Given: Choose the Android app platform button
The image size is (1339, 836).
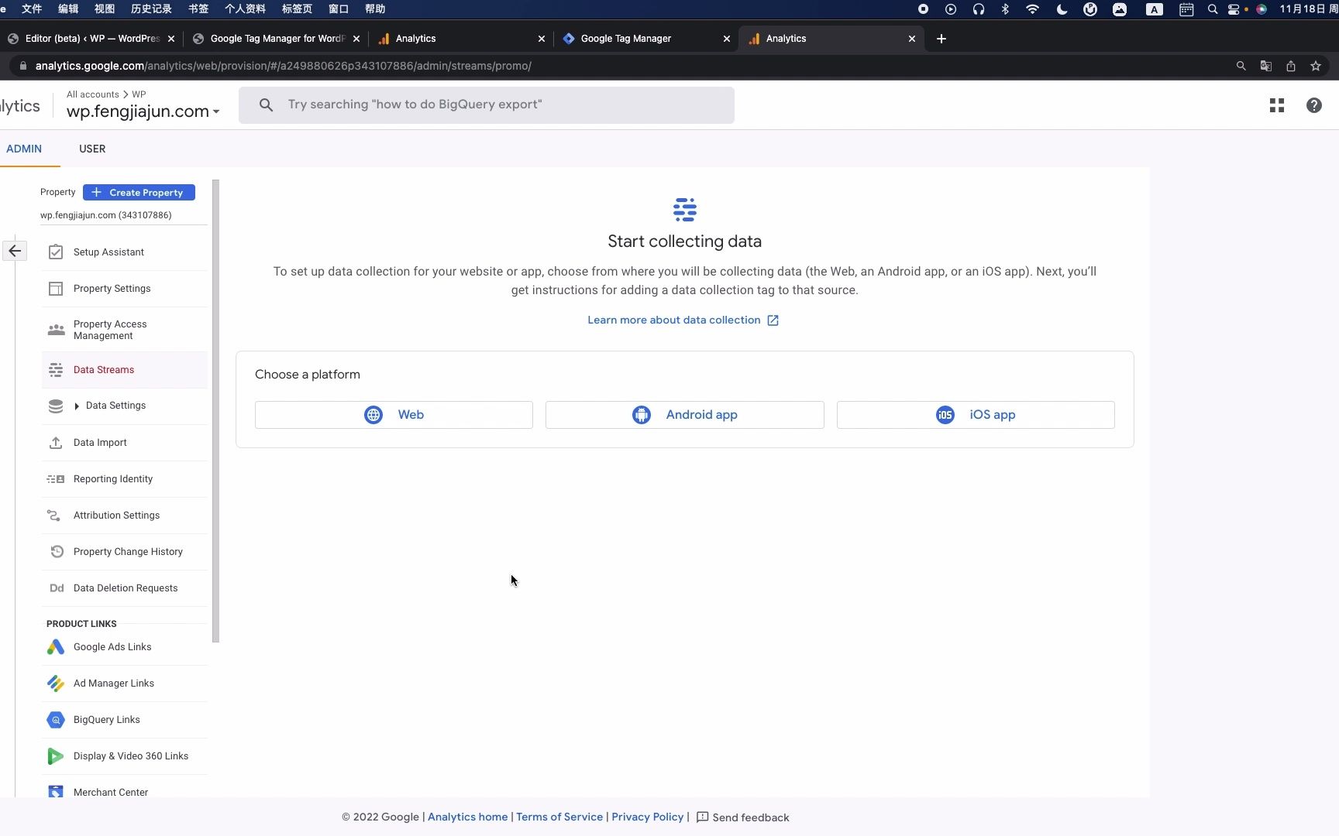Looking at the screenshot, I should tap(685, 415).
